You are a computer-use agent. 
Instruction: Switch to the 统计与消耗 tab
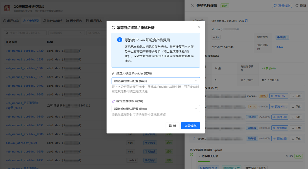pyautogui.click(x=53, y=21)
